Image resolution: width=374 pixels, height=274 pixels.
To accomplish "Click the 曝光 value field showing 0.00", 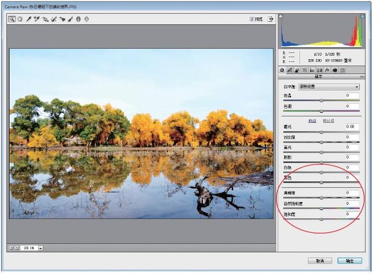I will 351,127.
